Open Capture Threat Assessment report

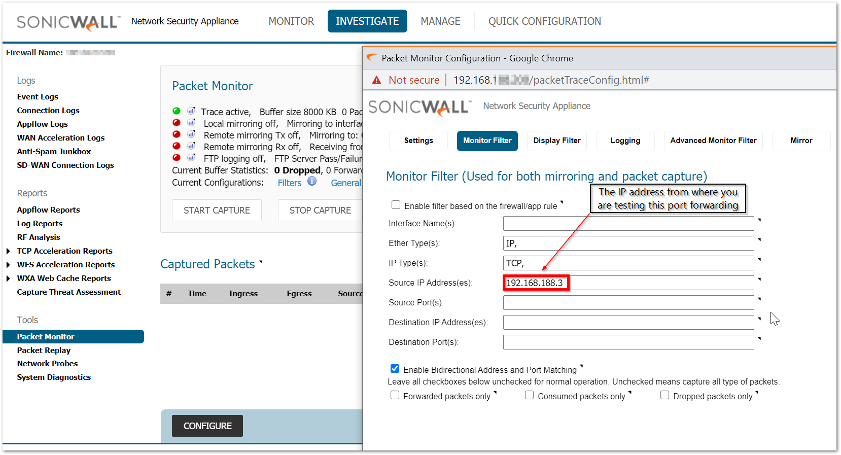click(x=69, y=292)
